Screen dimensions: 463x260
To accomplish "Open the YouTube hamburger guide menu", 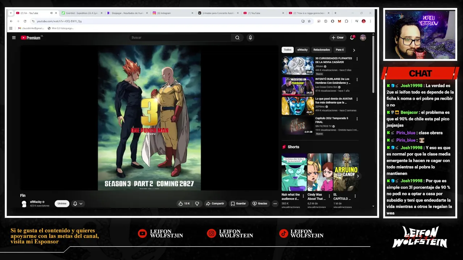I will coord(14,38).
